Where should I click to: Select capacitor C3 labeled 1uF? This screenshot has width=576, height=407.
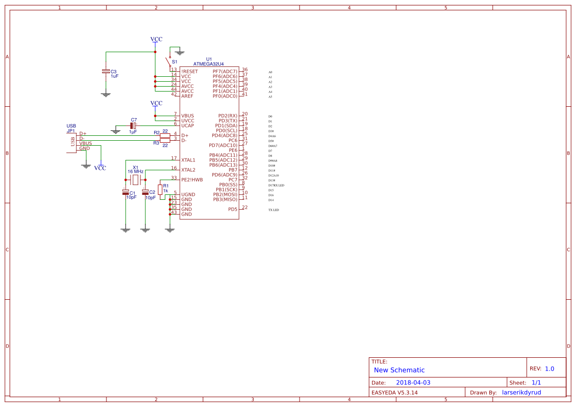coord(106,72)
